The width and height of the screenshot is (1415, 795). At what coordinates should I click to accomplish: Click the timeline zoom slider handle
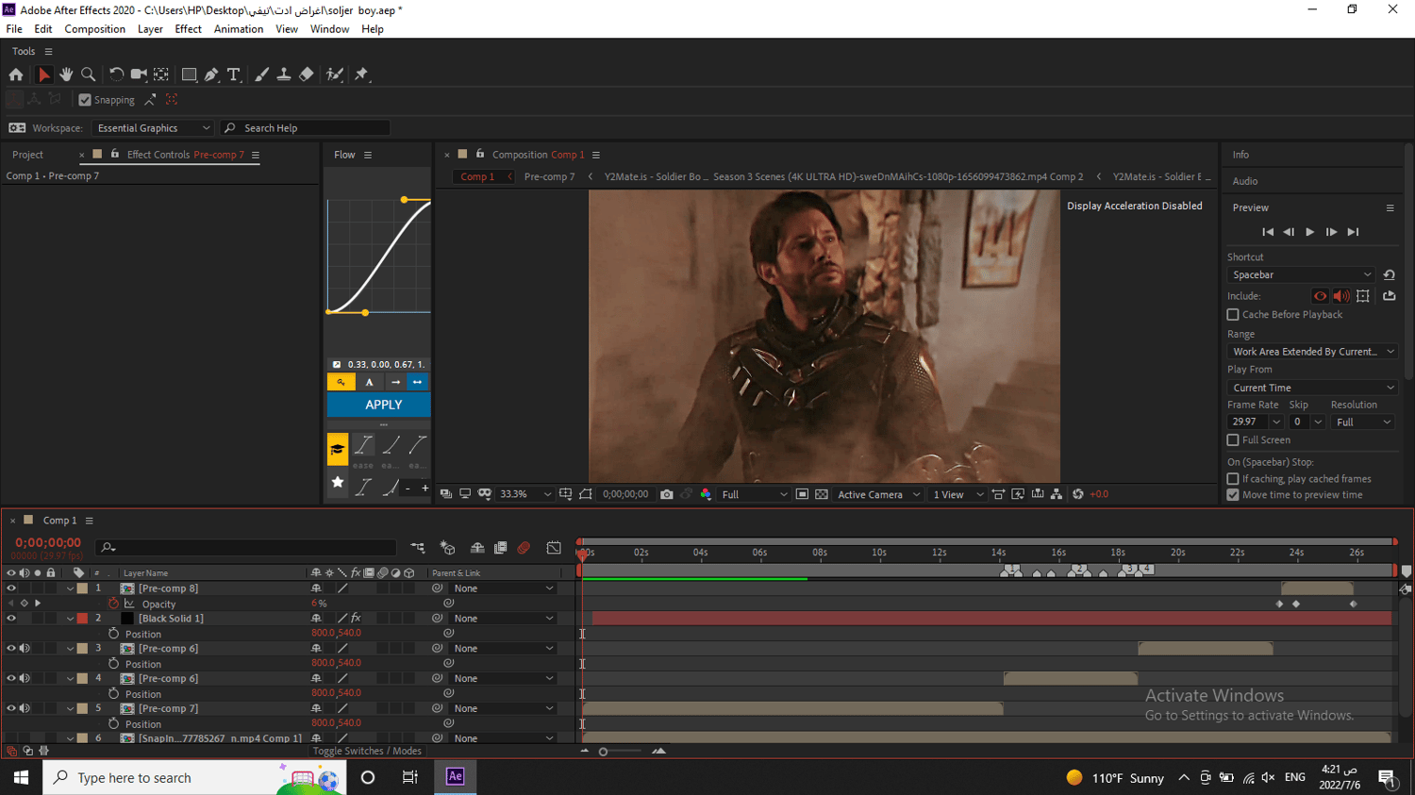click(604, 752)
